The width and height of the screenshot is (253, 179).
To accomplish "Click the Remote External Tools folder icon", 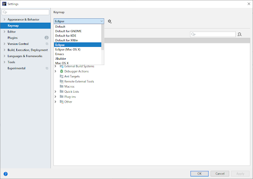I will pos(62,81).
